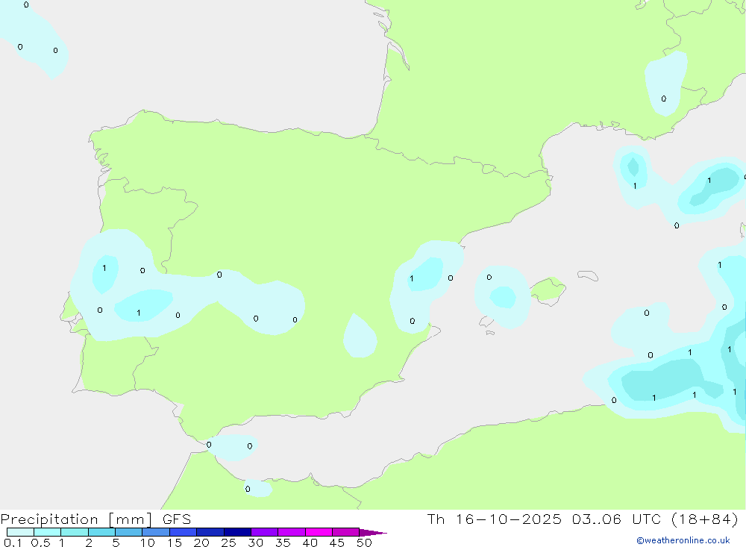The image size is (746, 547).
Task: Select the legend swatch between 45 and 50
Action: (345, 532)
